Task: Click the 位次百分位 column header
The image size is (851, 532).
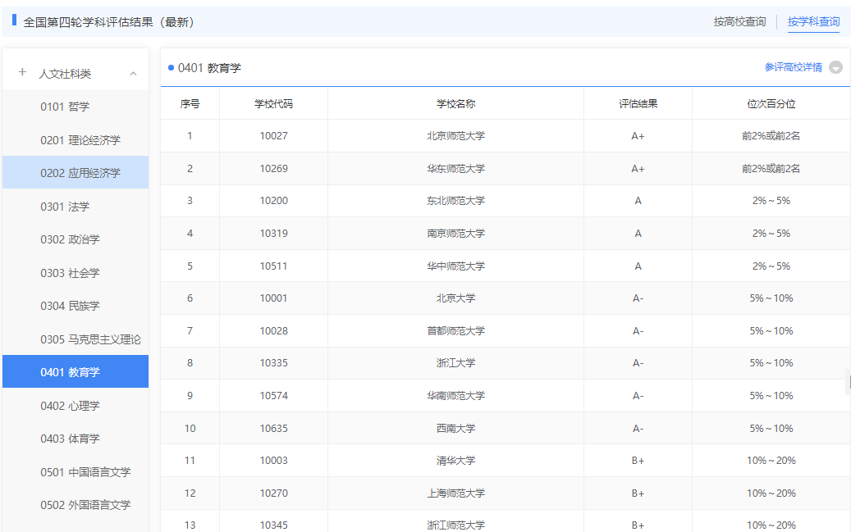Action: [x=771, y=103]
